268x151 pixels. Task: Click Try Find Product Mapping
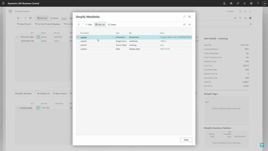tap(47, 24)
